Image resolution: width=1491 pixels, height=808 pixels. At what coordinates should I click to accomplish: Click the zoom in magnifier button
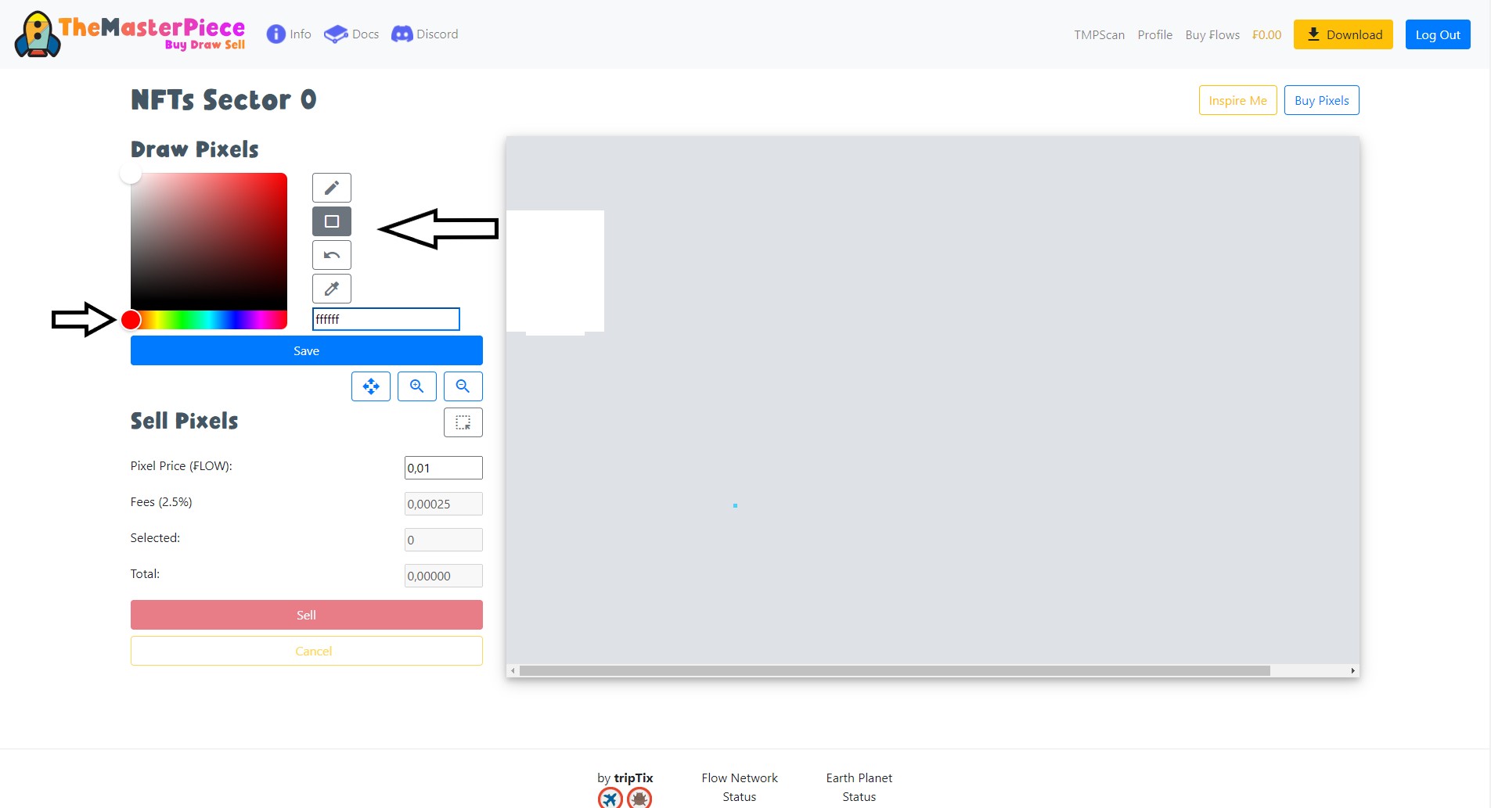point(417,386)
